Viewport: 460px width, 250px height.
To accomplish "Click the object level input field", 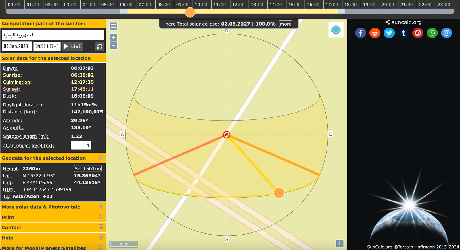I will coord(81,145).
